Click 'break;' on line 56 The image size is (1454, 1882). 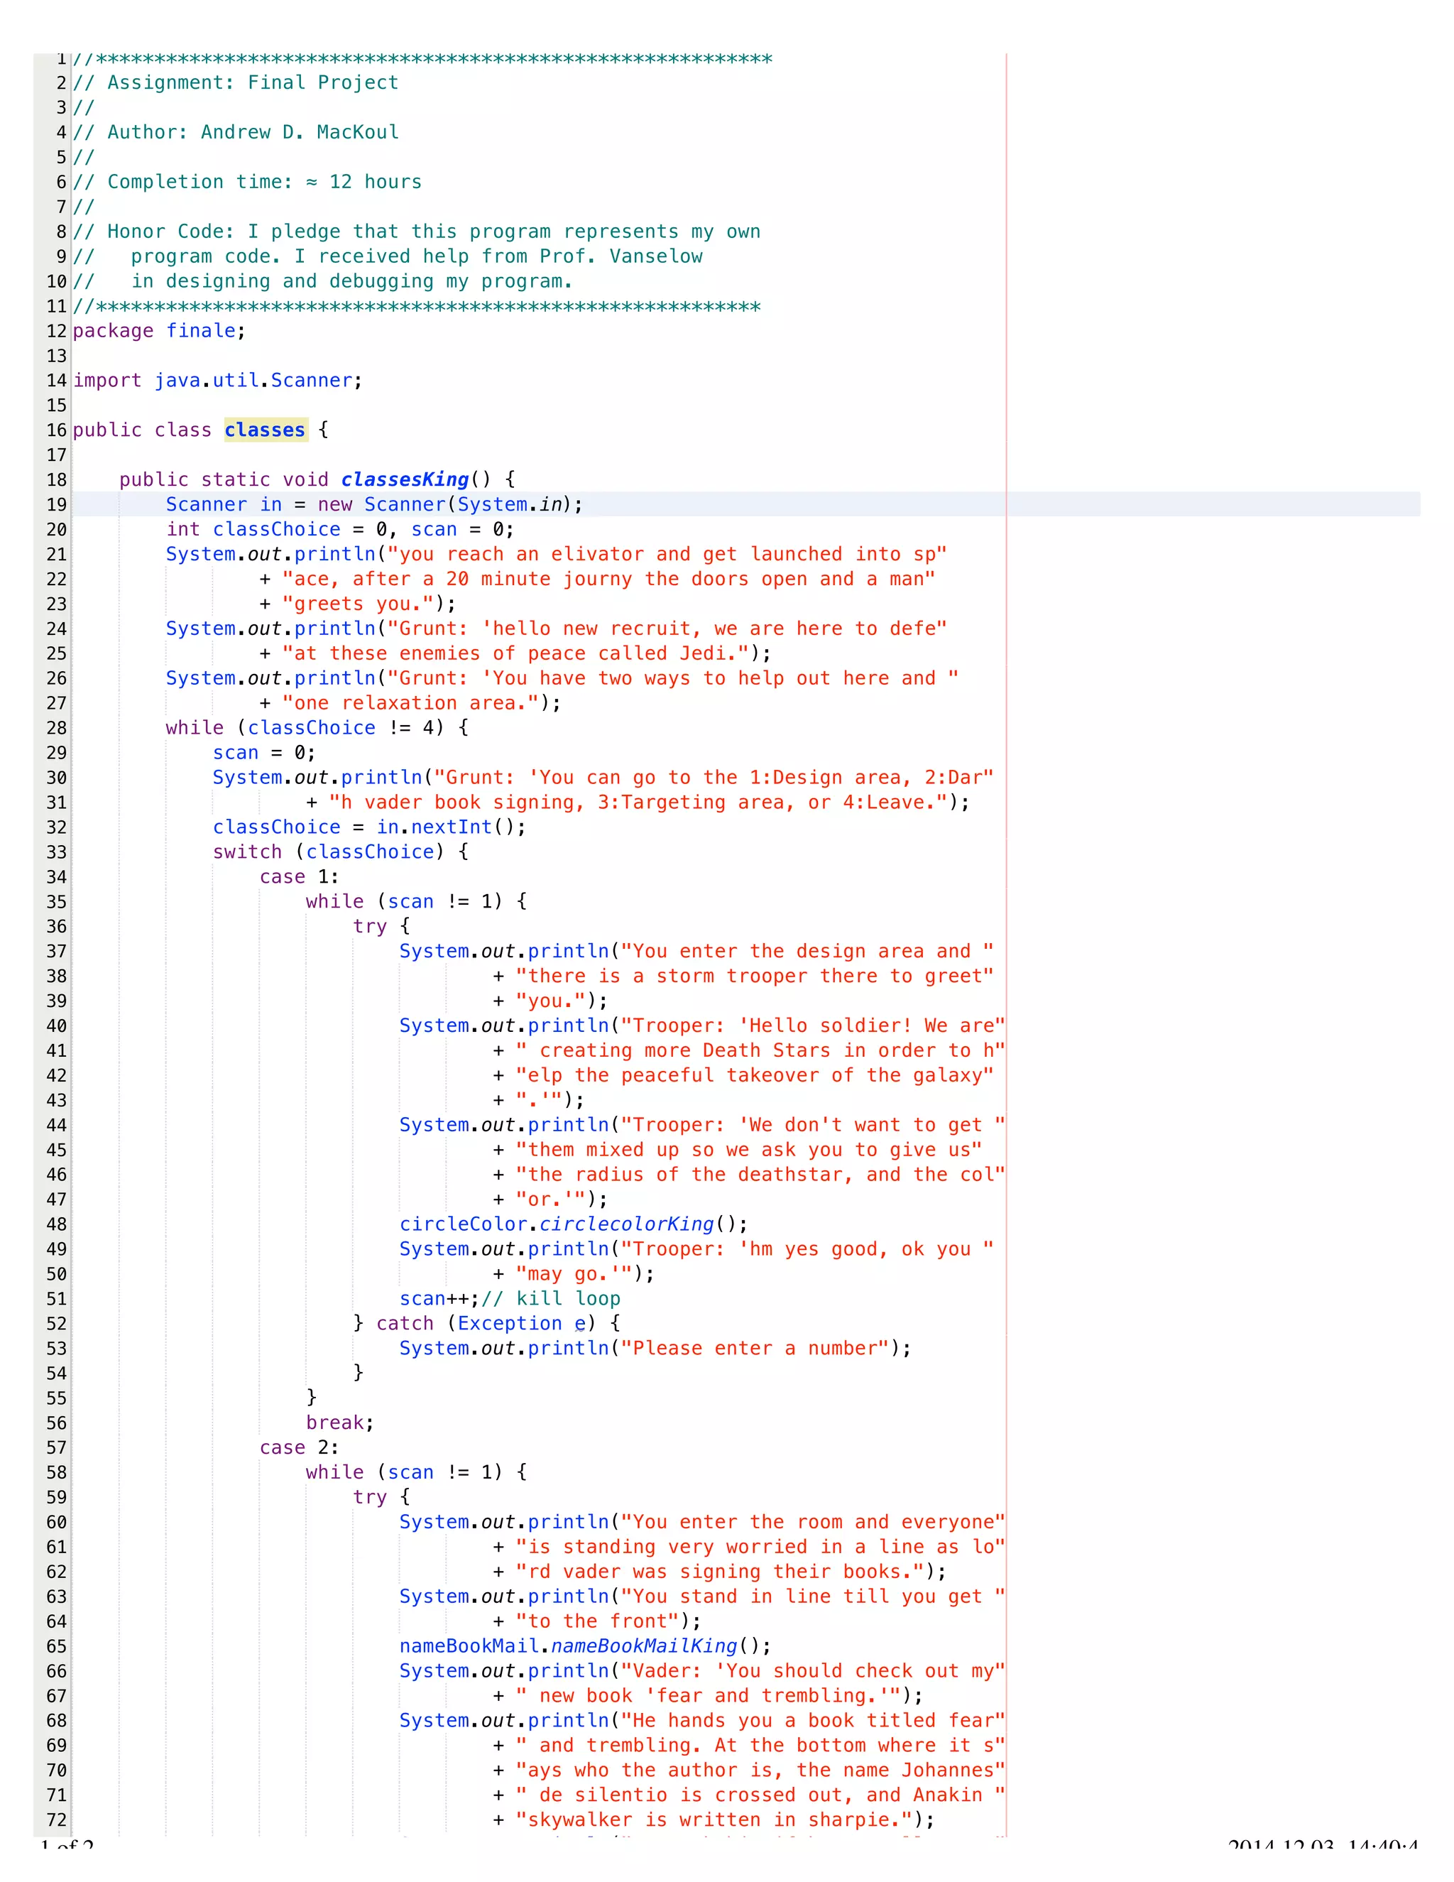click(340, 1423)
